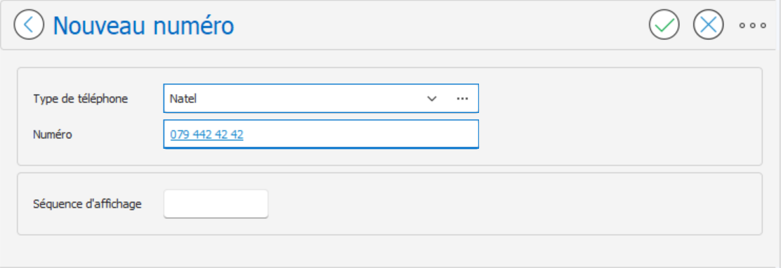Image resolution: width=781 pixels, height=268 pixels.
Task: Go back using the circled arrow icon
Action: (29, 25)
